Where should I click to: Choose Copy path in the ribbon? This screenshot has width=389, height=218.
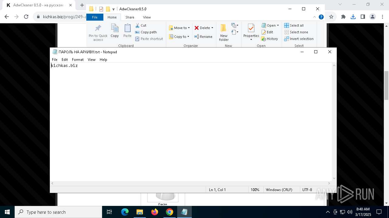(146, 32)
